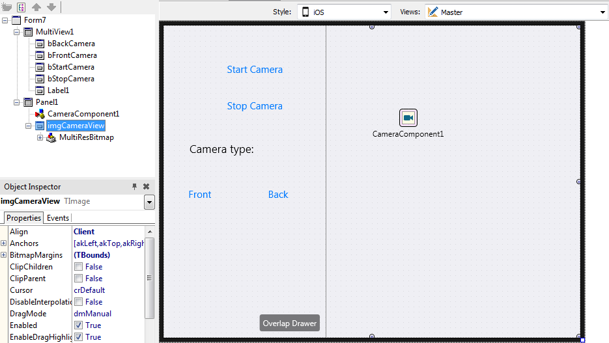Toggle the ClipParent checkbox
The height and width of the screenshot is (343, 609).
pyautogui.click(x=78, y=279)
